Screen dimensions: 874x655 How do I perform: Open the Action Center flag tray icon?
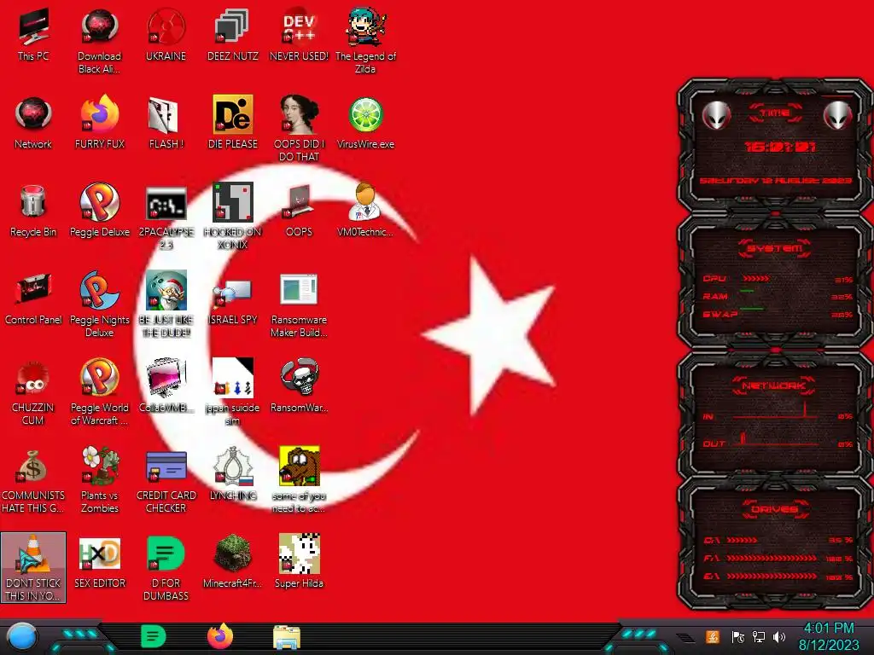[737, 636]
